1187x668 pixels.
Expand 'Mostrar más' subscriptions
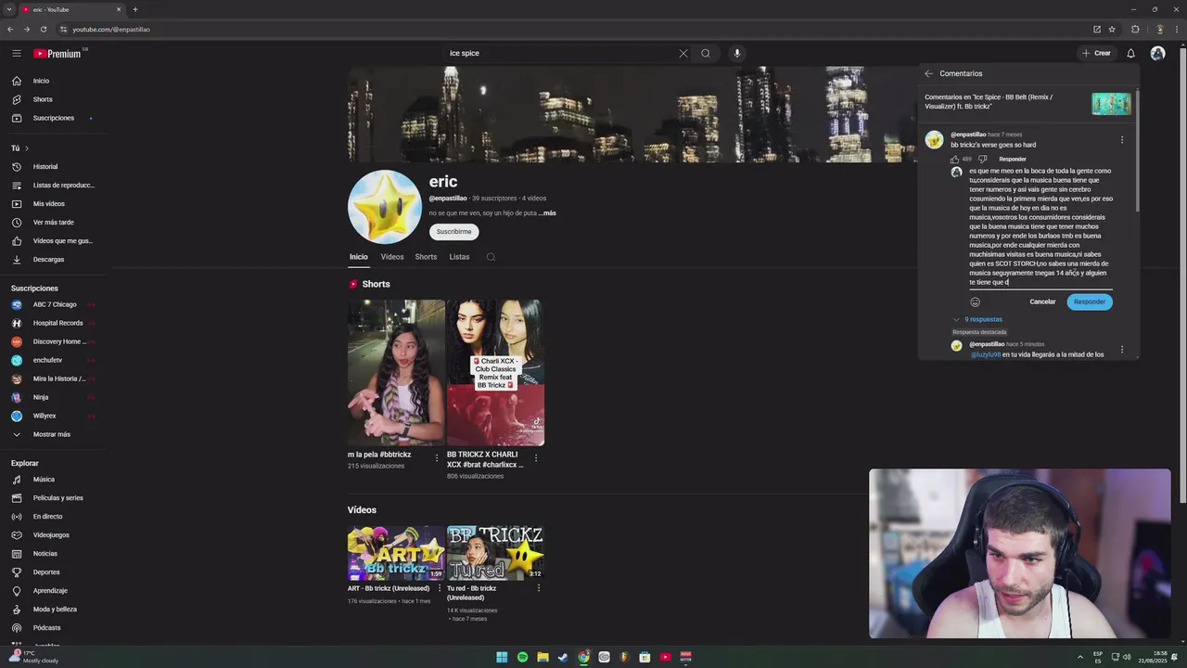point(53,434)
